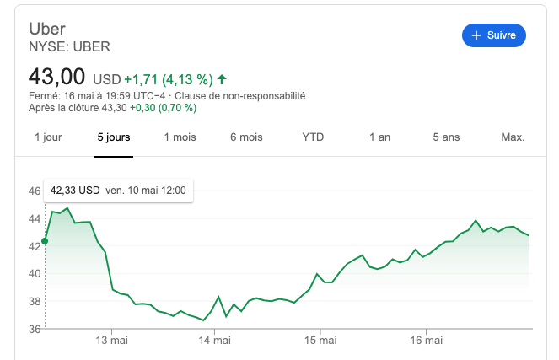Screen dimensions: 559x360
Task: Select the 5 jours tab
Action: 114,137
